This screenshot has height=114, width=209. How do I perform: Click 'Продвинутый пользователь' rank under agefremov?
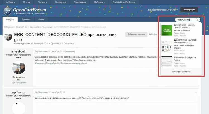pyautogui.click(x=19, y=96)
